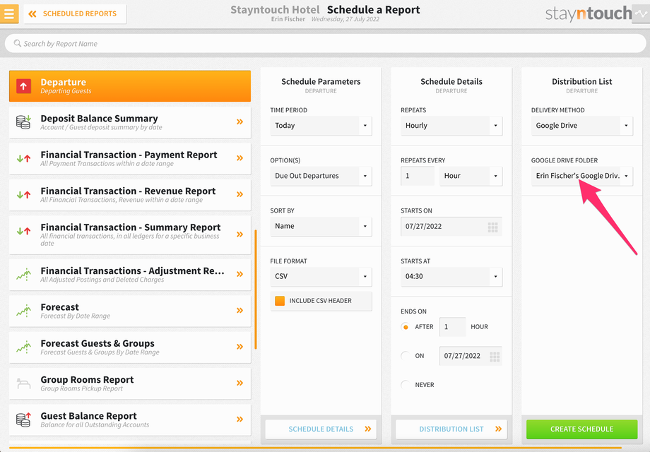Click the Group Rooms Report bed icon
This screenshot has height=452, width=650.
coord(23,383)
